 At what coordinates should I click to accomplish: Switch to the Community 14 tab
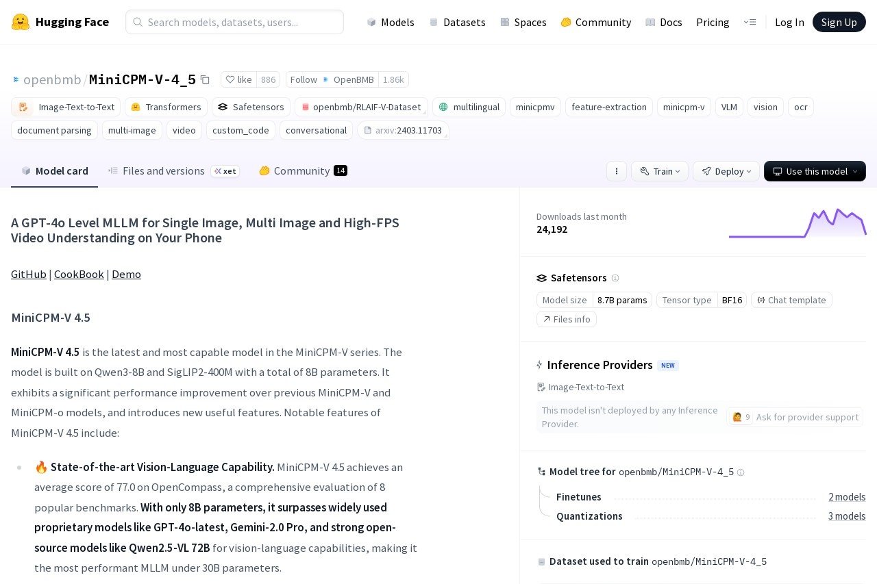click(x=303, y=170)
